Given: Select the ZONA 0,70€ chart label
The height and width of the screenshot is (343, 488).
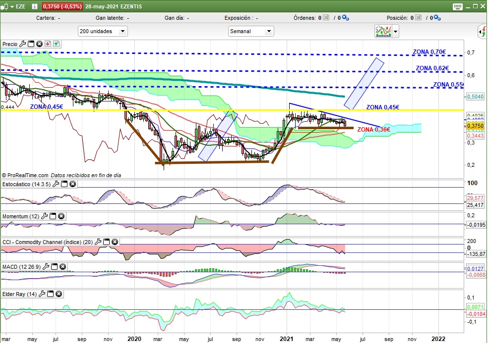Looking at the screenshot, I should [x=429, y=52].
